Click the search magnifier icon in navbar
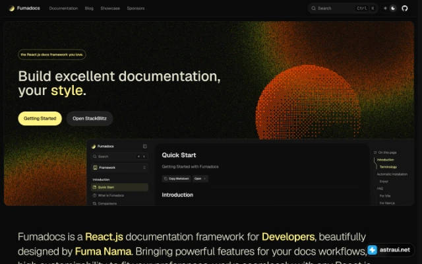This screenshot has height=264, width=422. click(314, 9)
